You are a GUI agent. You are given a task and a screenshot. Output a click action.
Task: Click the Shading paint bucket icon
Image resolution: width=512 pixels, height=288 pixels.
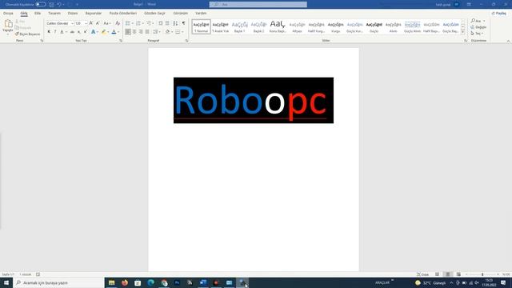167,32
